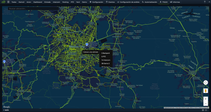Open the PTZ tab
The image size is (211, 112).
tap(72, 2)
